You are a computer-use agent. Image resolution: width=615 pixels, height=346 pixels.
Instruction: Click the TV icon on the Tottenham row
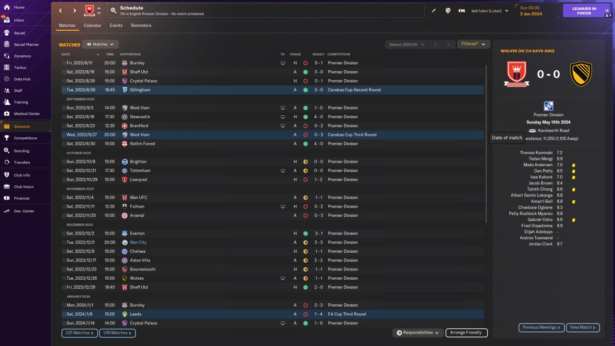[283, 171]
